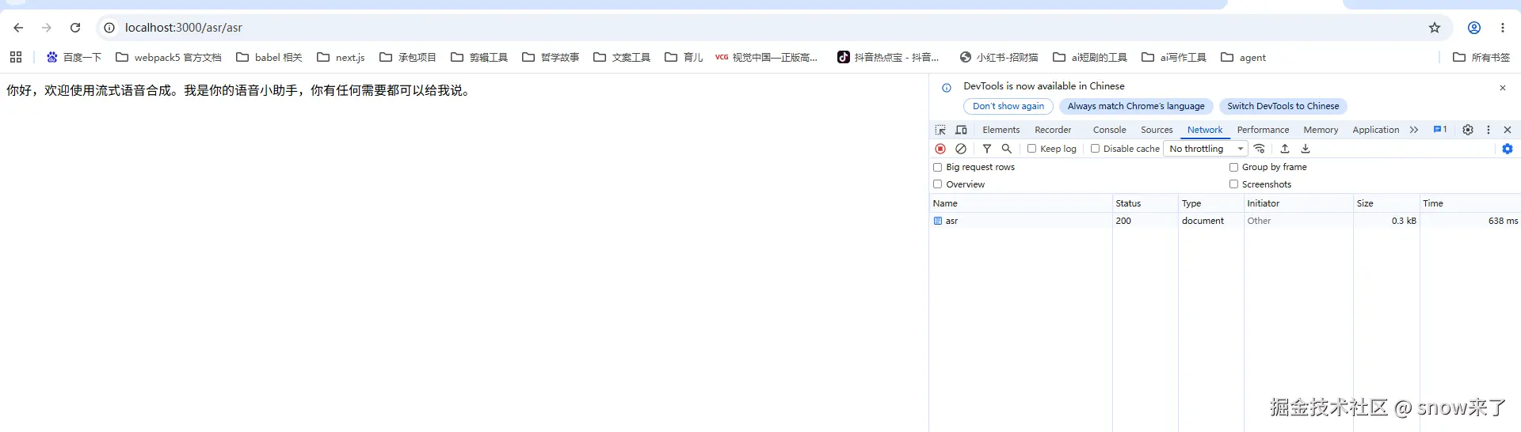Select the Network tab
The width and height of the screenshot is (1521, 432).
tap(1205, 130)
